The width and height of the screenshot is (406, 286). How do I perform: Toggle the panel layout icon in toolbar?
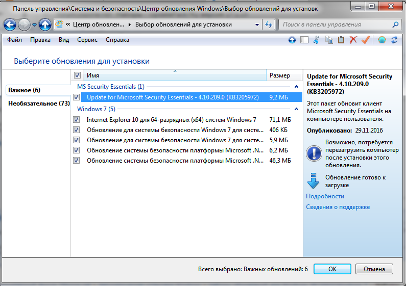click(x=304, y=40)
